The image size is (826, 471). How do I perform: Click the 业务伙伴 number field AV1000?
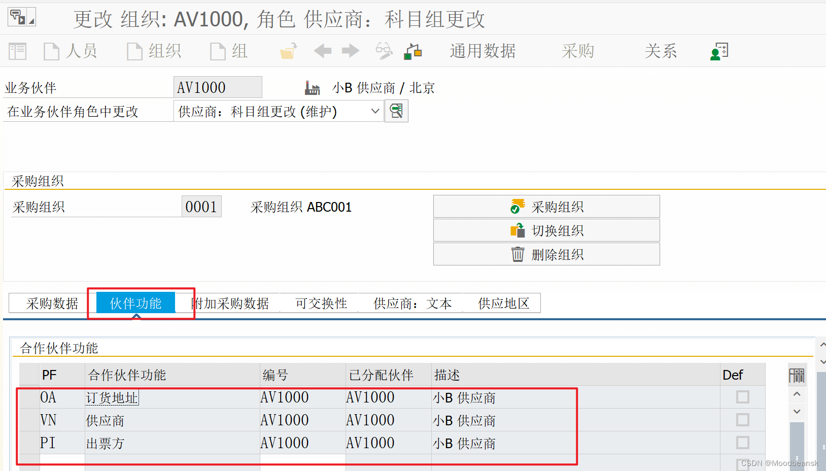218,87
